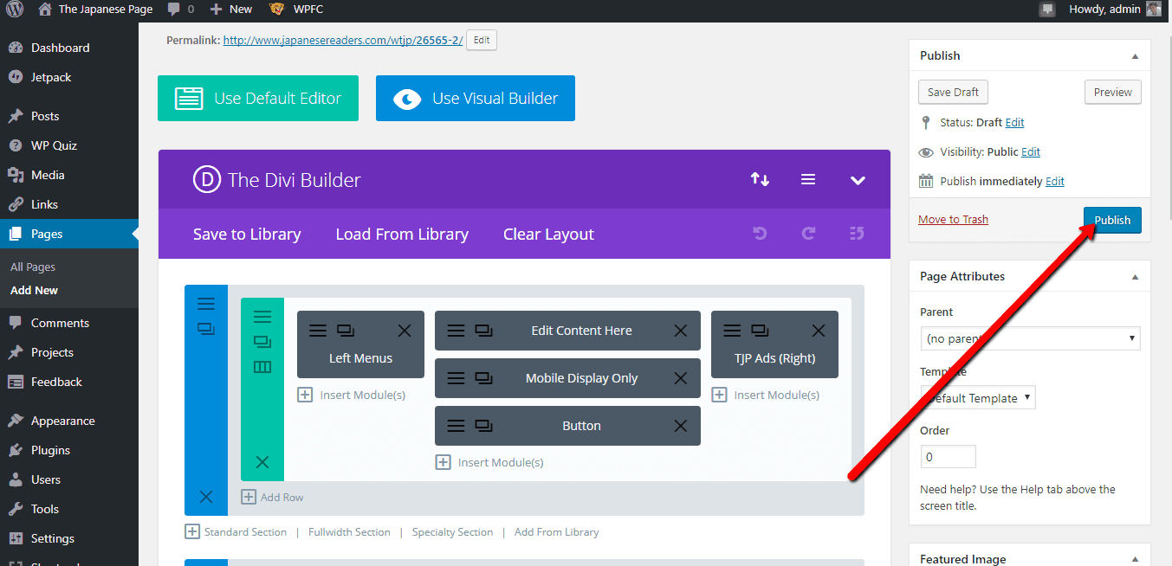Move the page to Trash

click(953, 220)
